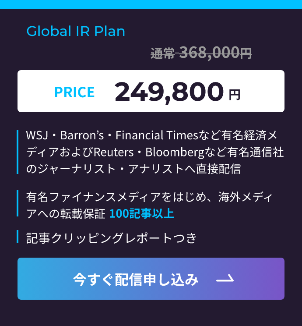Click the blue PRICE label

coord(74,92)
